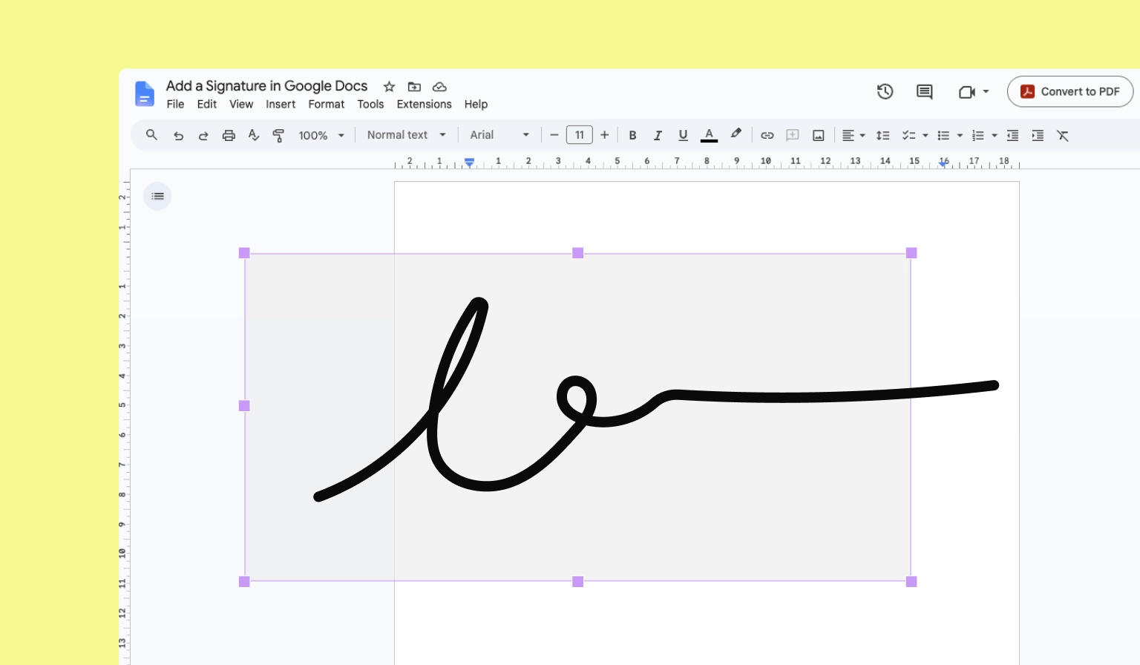Click the bulleted list icon

coord(943,135)
